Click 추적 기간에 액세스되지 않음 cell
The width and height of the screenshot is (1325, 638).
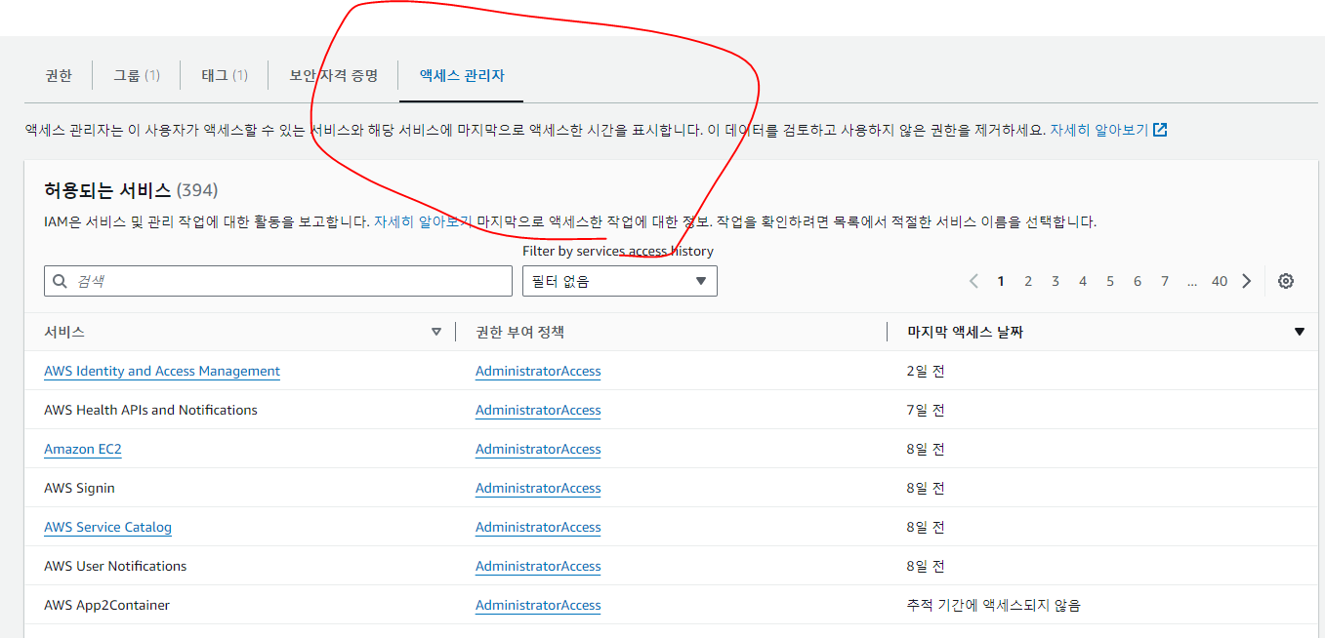(x=994, y=605)
